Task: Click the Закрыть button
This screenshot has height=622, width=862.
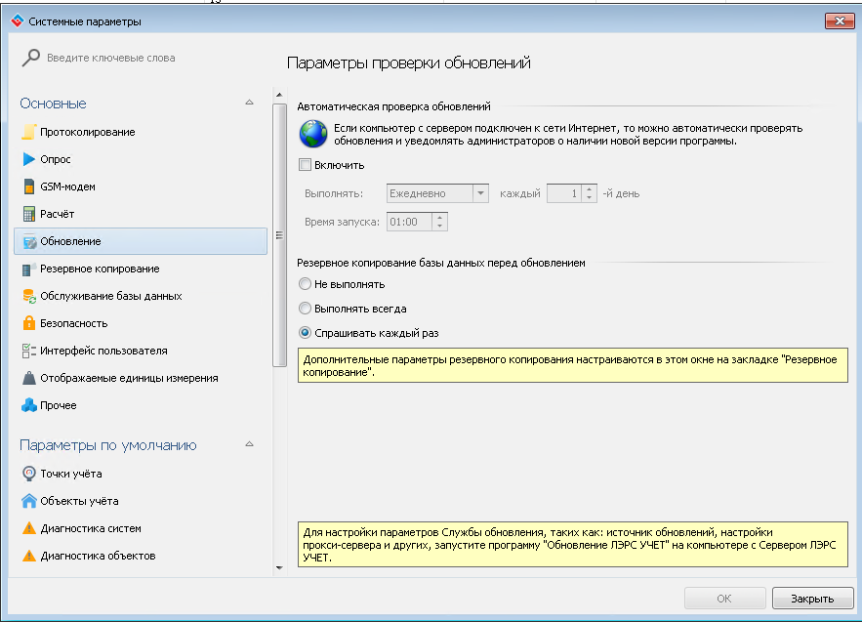Action: pos(812,599)
